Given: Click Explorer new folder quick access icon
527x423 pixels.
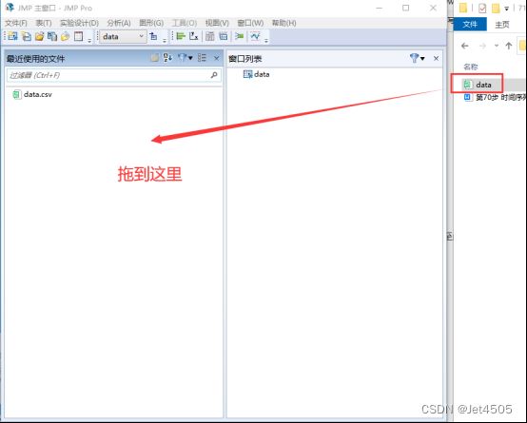Looking at the screenshot, I should click(496, 8).
